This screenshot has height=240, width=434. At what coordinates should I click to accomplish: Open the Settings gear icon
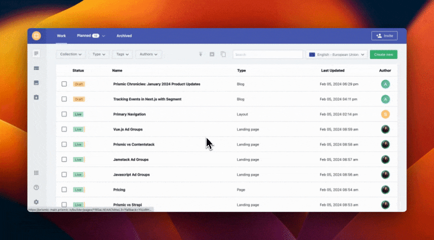(x=36, y=202)
